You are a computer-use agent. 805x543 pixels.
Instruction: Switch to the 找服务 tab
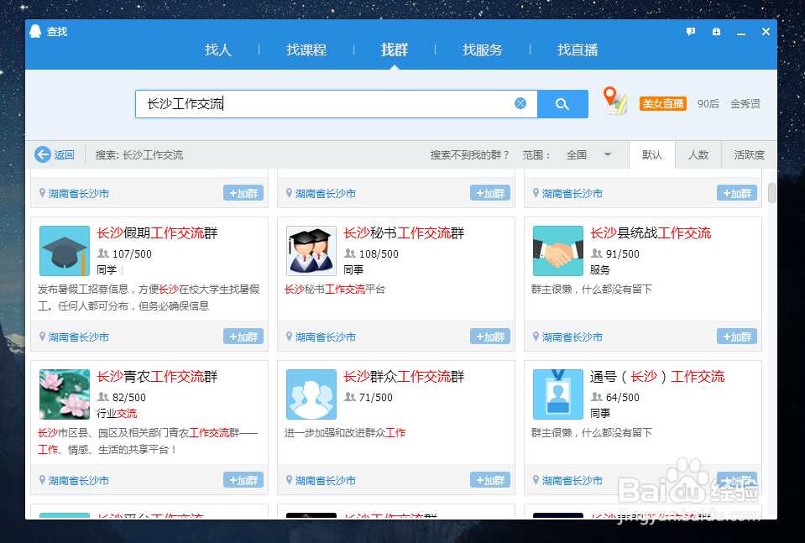pyautogui.click(x=482, y=50)
